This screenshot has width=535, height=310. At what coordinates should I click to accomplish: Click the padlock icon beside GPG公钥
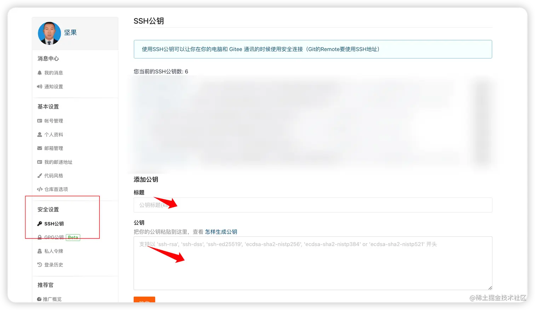[40, 237]
